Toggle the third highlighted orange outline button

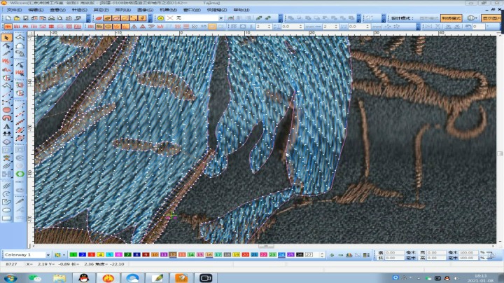[125, 18]
